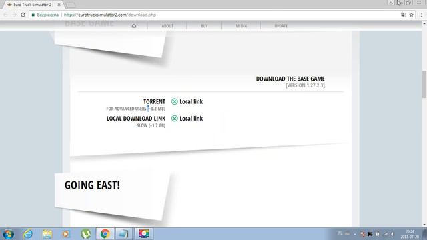Switch to Chrome in the taskbar
The image size is (427, 240).
[x=105, y=234]
